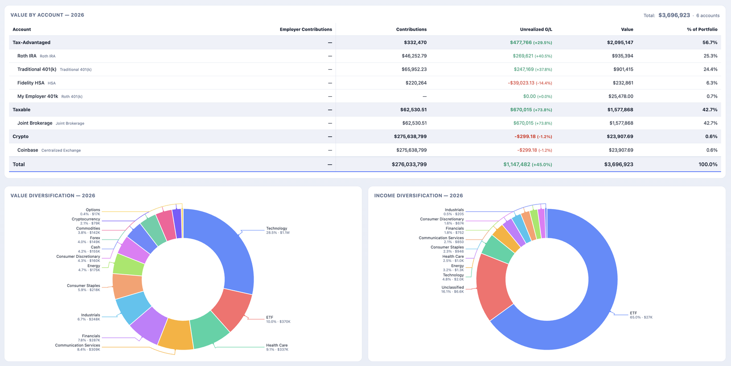Open the Coinbase account row
731x366 pixels.
pyautogui.click(x=365, y=150)
